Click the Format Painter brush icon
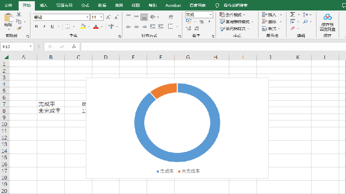Image resolution: width=346 pixels, height=194 pixels. tap(19, 28)
